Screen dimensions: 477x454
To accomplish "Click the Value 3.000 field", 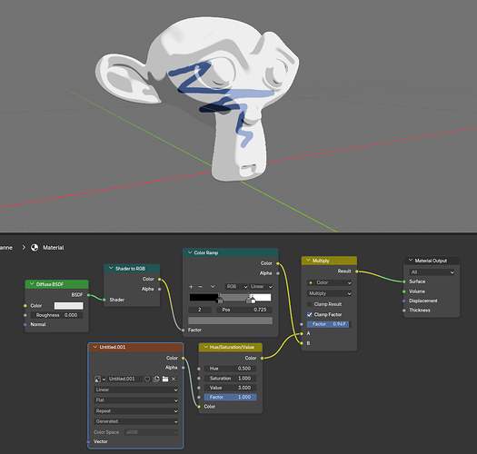I will (230, 388).
